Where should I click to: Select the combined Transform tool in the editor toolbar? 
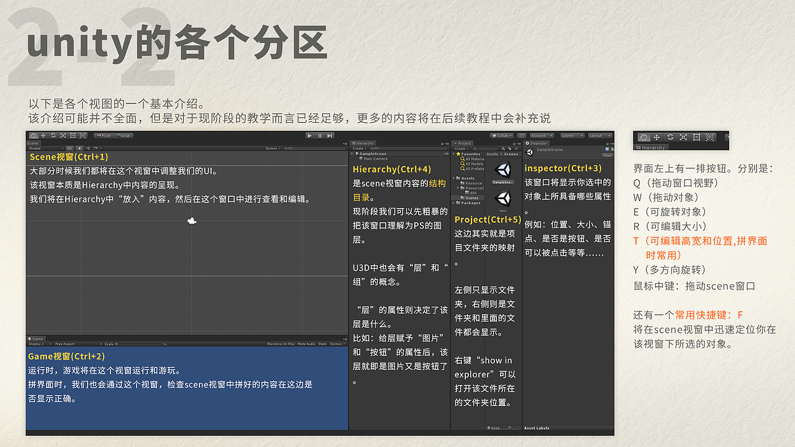point(83,135)
